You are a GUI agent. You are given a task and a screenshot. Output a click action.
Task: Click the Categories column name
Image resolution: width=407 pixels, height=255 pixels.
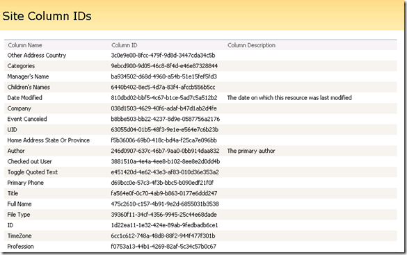click(x=21, y=66)
